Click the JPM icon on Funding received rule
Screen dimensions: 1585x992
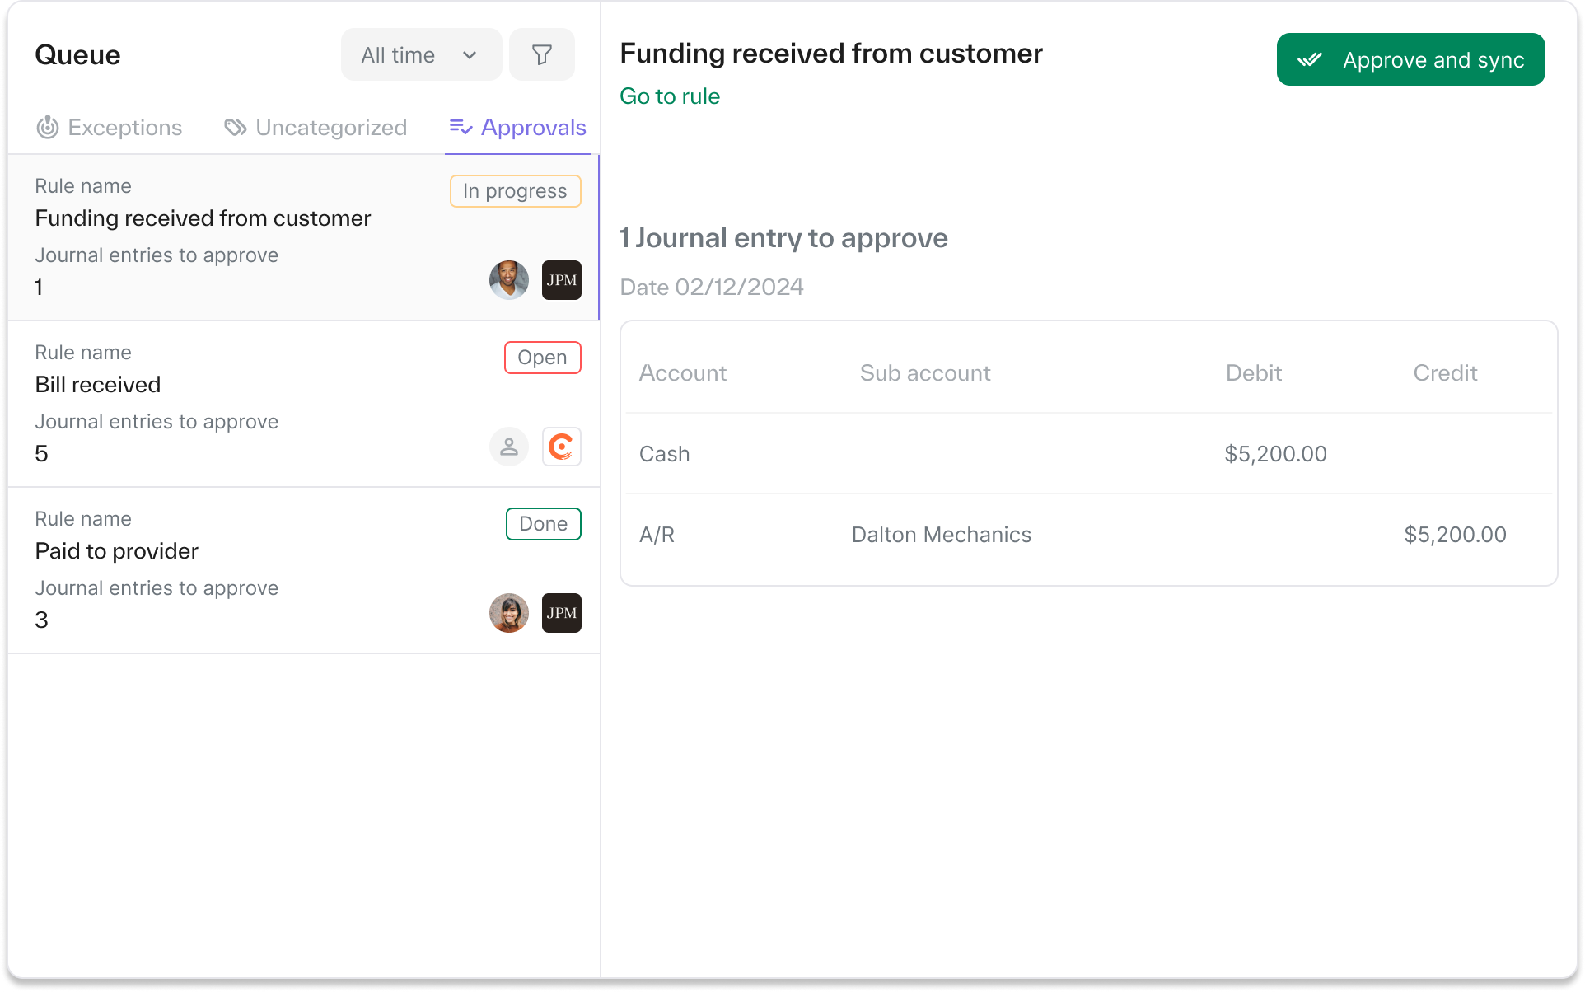pyautogui.click(x=561, y=280)
